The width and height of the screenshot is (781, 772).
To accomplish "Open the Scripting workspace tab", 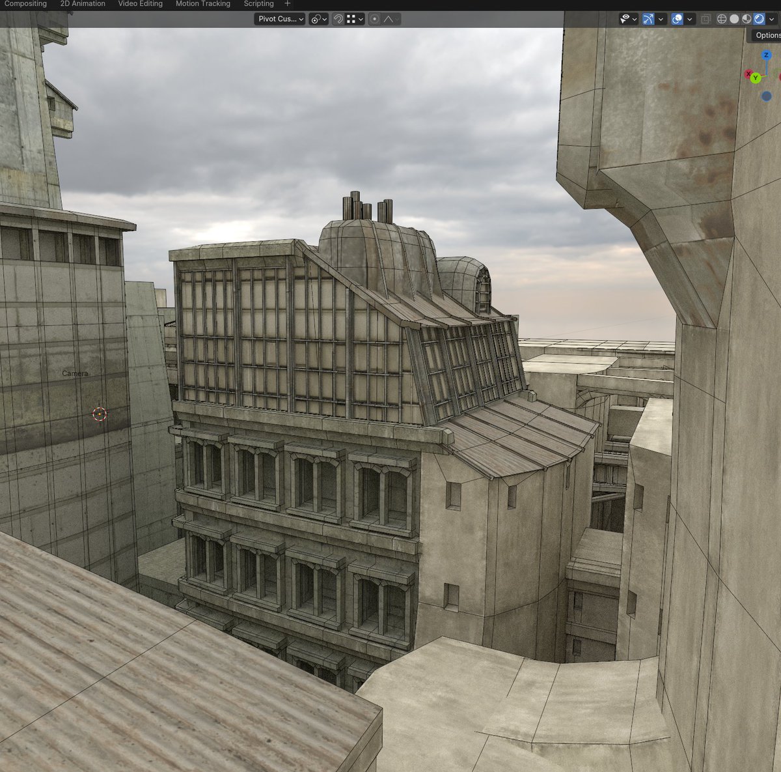I will (258, 4).
